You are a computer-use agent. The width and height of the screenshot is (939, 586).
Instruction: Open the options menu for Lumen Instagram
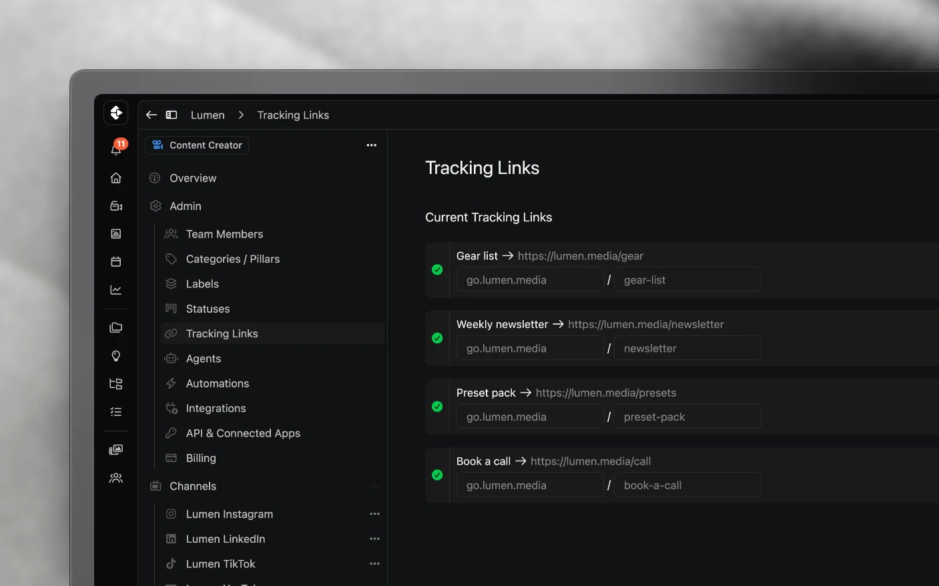pyautogui.click(x=374, y=514)
